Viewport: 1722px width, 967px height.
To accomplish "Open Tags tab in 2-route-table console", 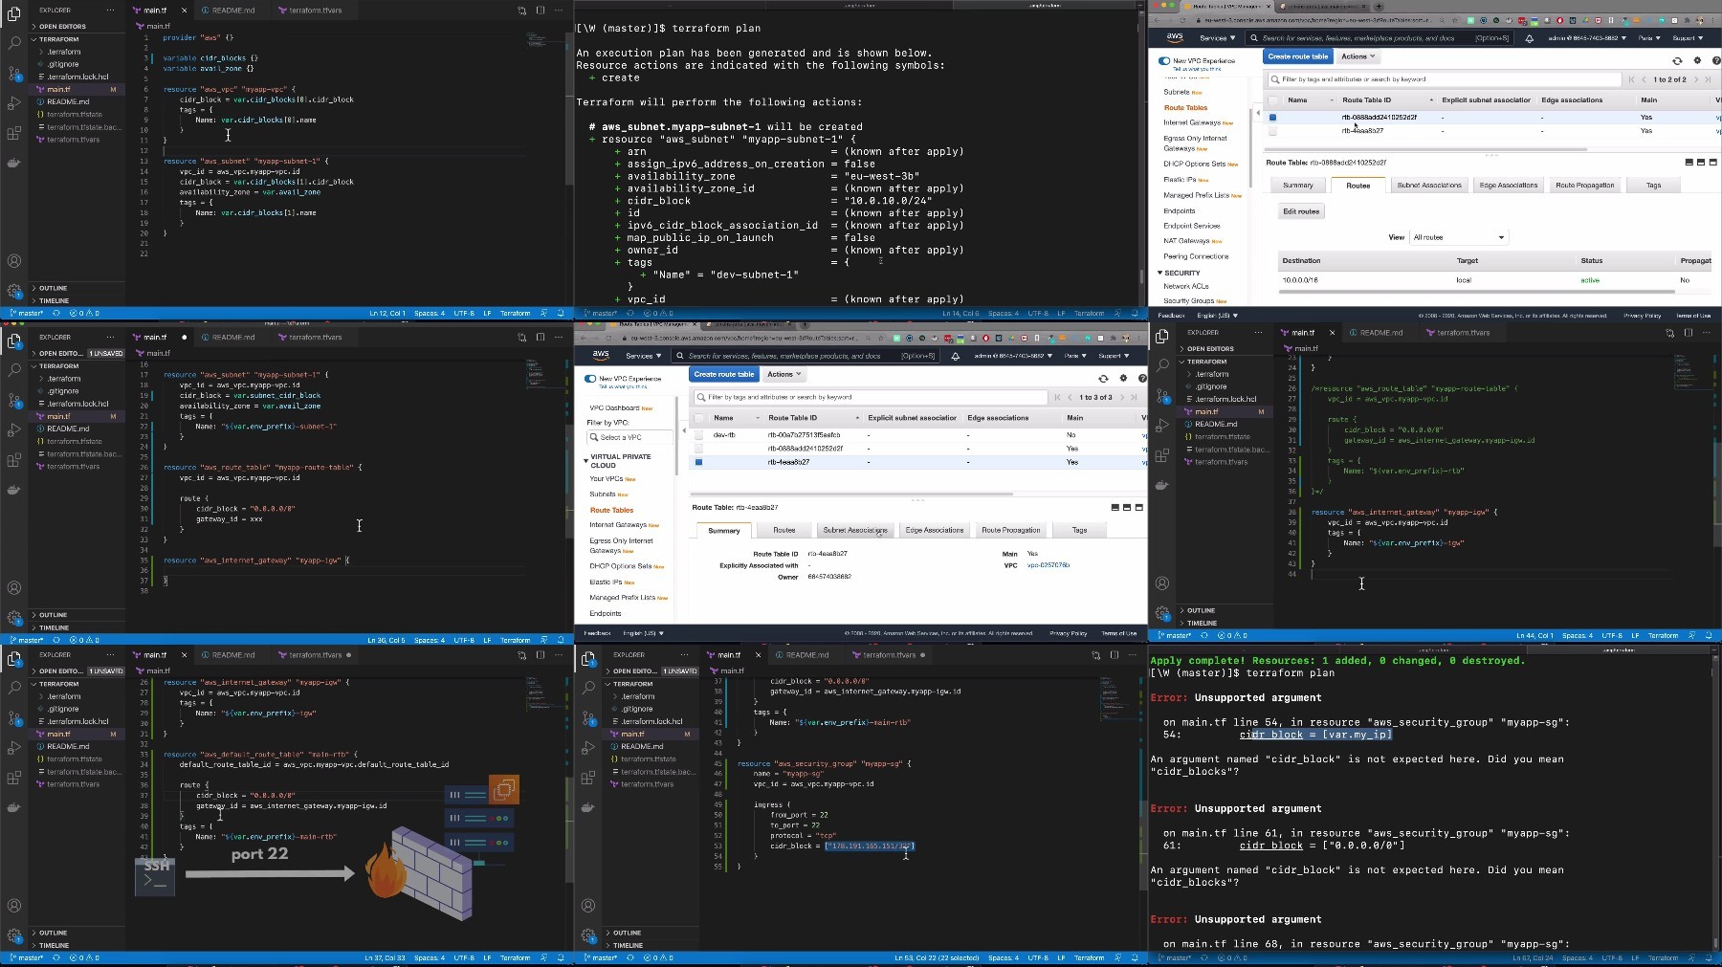I will [x=1653, y=186].
